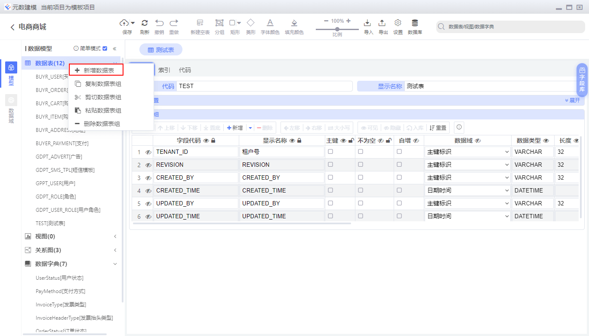This screenshot has height=336, width=589.
Task: Click the 刷新 refresh icon
Action: tap(145, 23)
